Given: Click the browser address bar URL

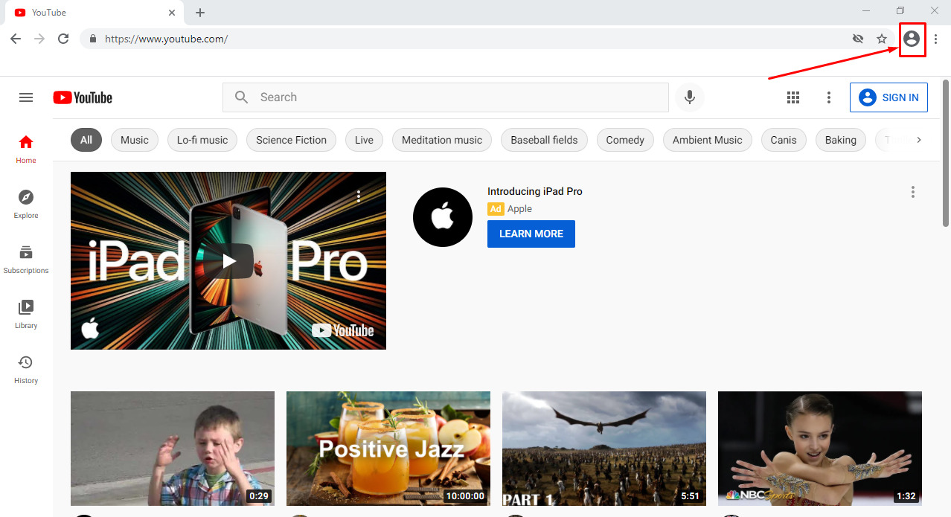Looking at the screenshot, I should click(166, 39).
